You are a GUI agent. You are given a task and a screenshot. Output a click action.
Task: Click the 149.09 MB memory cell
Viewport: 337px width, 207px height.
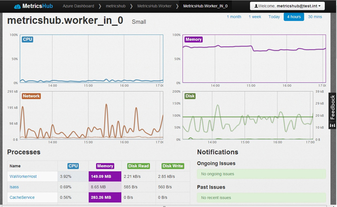[105, 176]
